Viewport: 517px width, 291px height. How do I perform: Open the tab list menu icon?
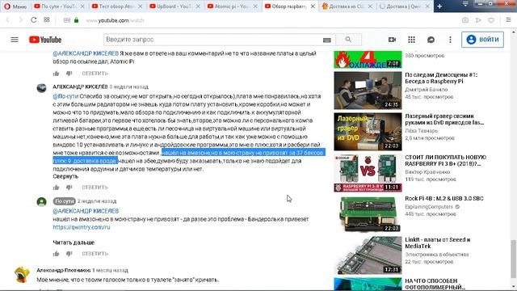tap(465, 3)
